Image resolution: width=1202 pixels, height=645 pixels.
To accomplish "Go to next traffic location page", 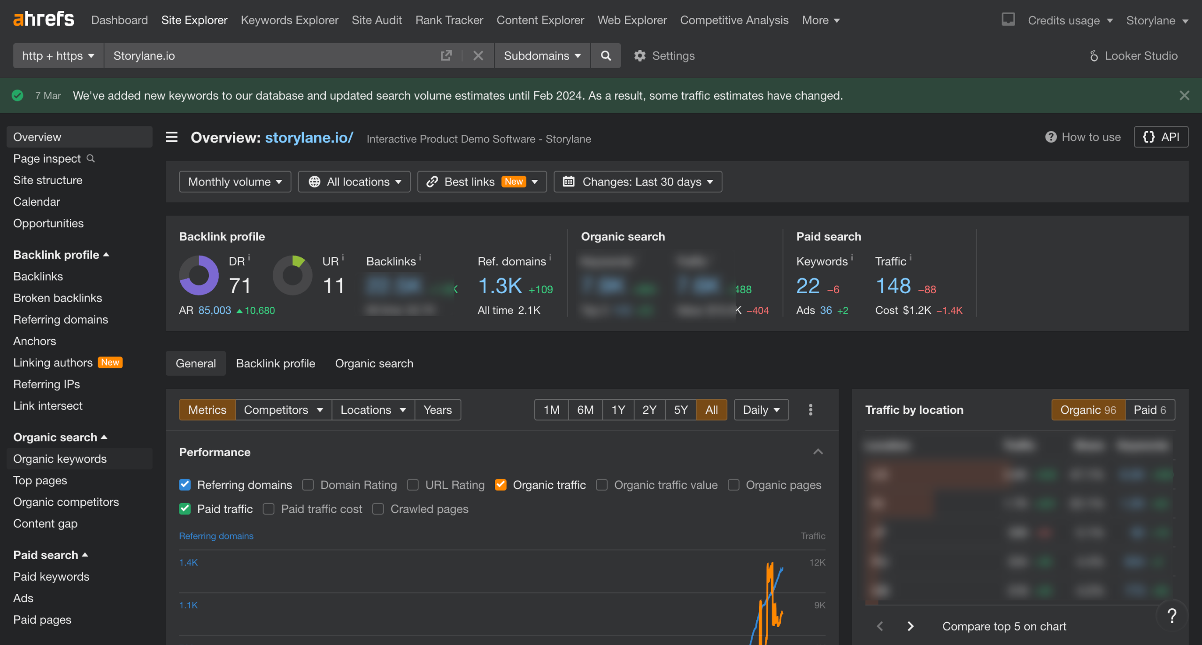I will pos(910,626).
